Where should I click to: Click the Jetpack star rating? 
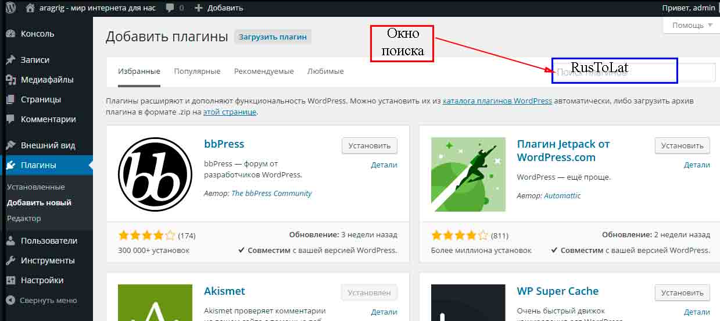(x=460, y=236)
